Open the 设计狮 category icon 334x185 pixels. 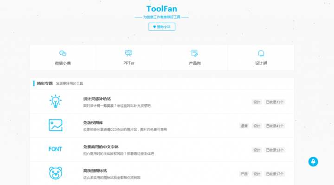(261, 53)
